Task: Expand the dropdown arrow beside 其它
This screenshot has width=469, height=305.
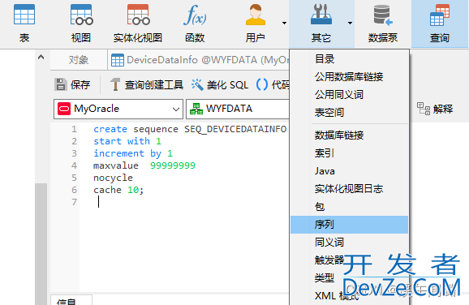Action: pyautogui.click(x=350, y=23)
